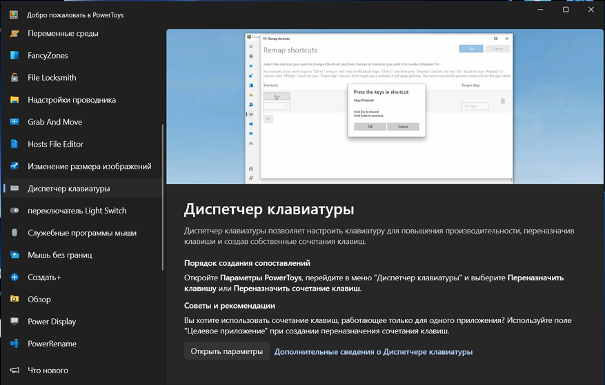
Task: Select the Создать+ entry
Action: [83, 277]
